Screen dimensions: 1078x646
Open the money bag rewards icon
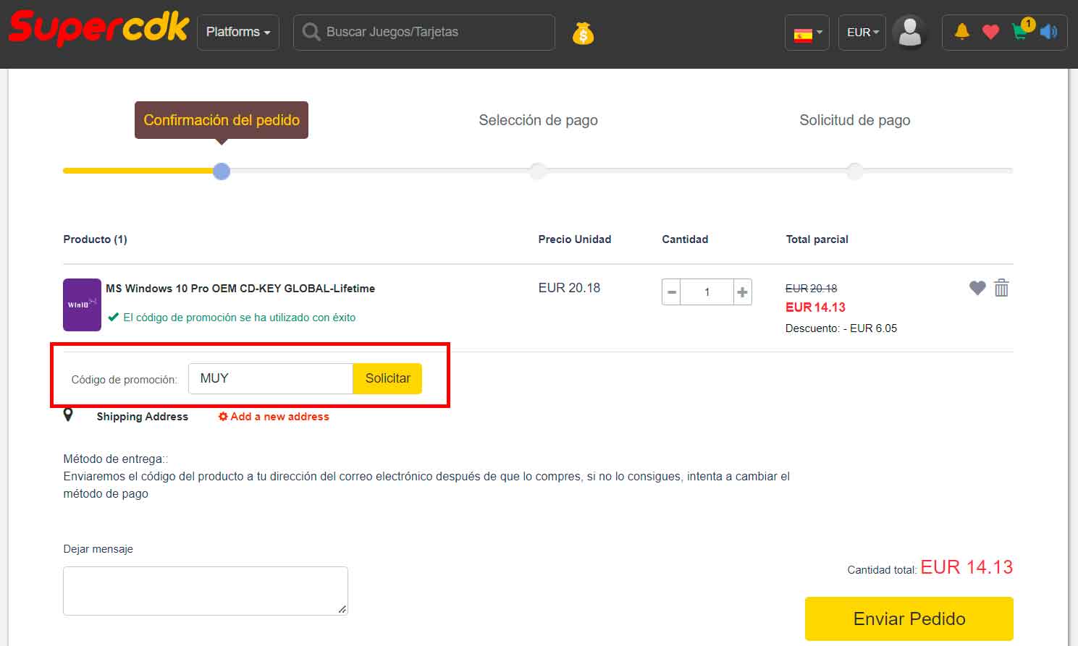point(583,33)
